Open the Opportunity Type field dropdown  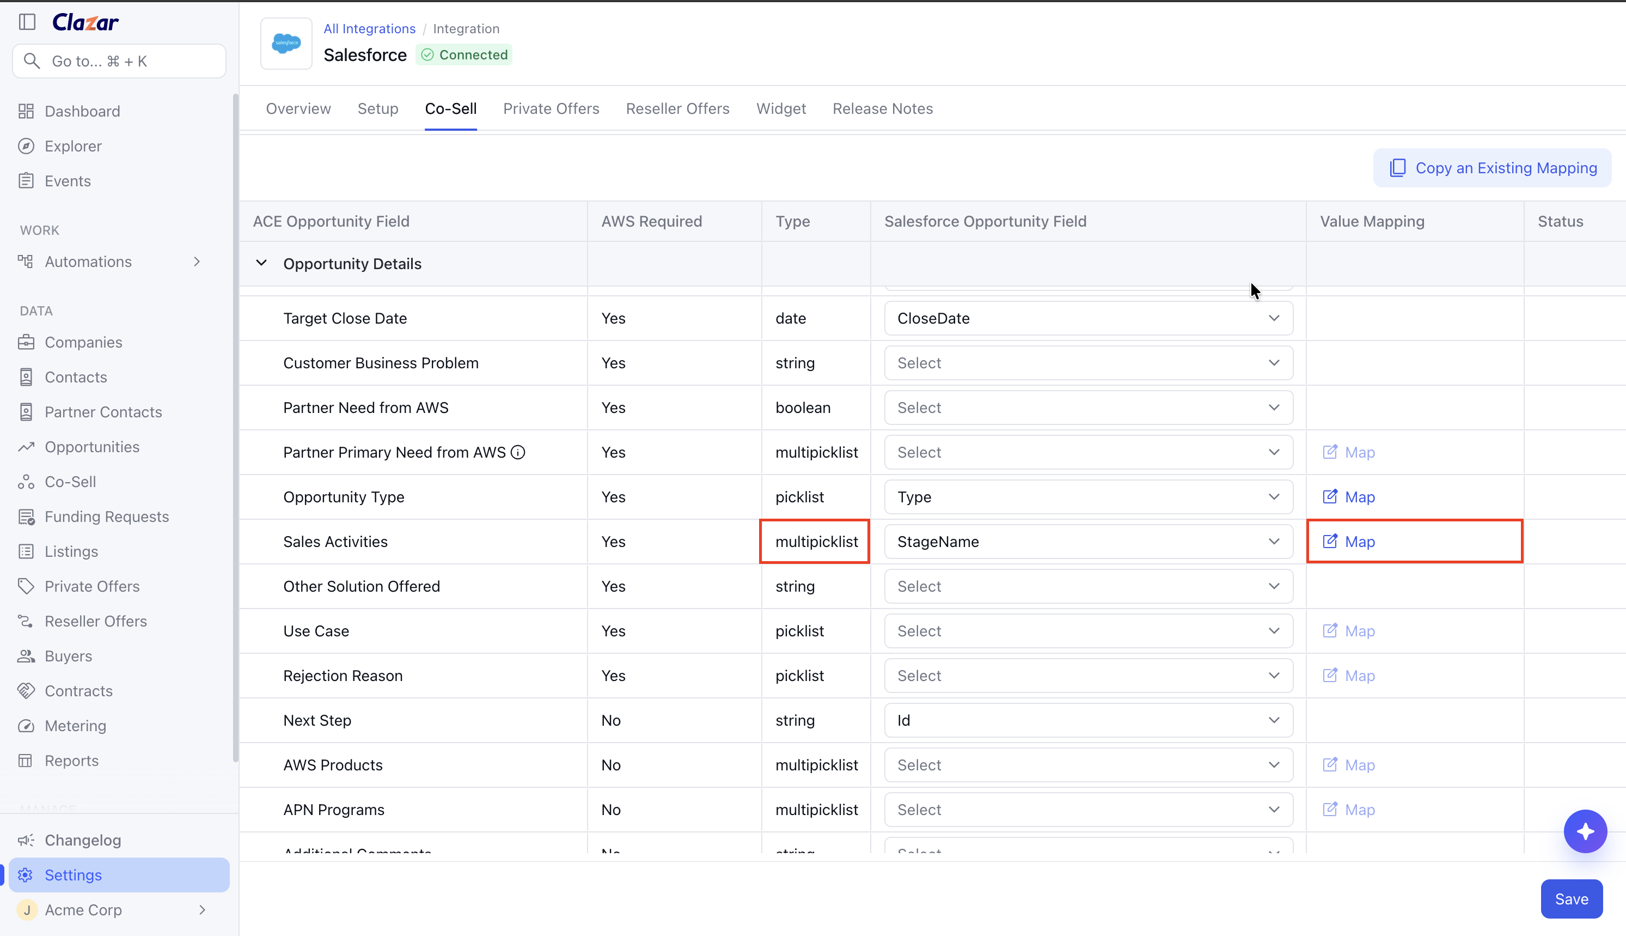coord(1089,497)
